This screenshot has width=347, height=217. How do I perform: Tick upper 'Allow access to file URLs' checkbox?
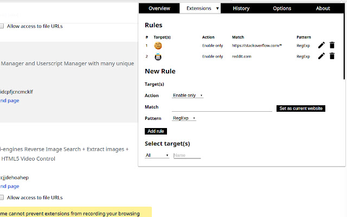point(2,25)
